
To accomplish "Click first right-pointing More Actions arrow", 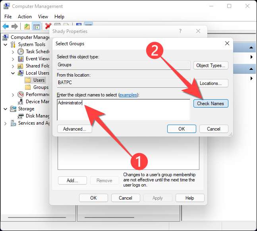I will click(x=251, y=57).
